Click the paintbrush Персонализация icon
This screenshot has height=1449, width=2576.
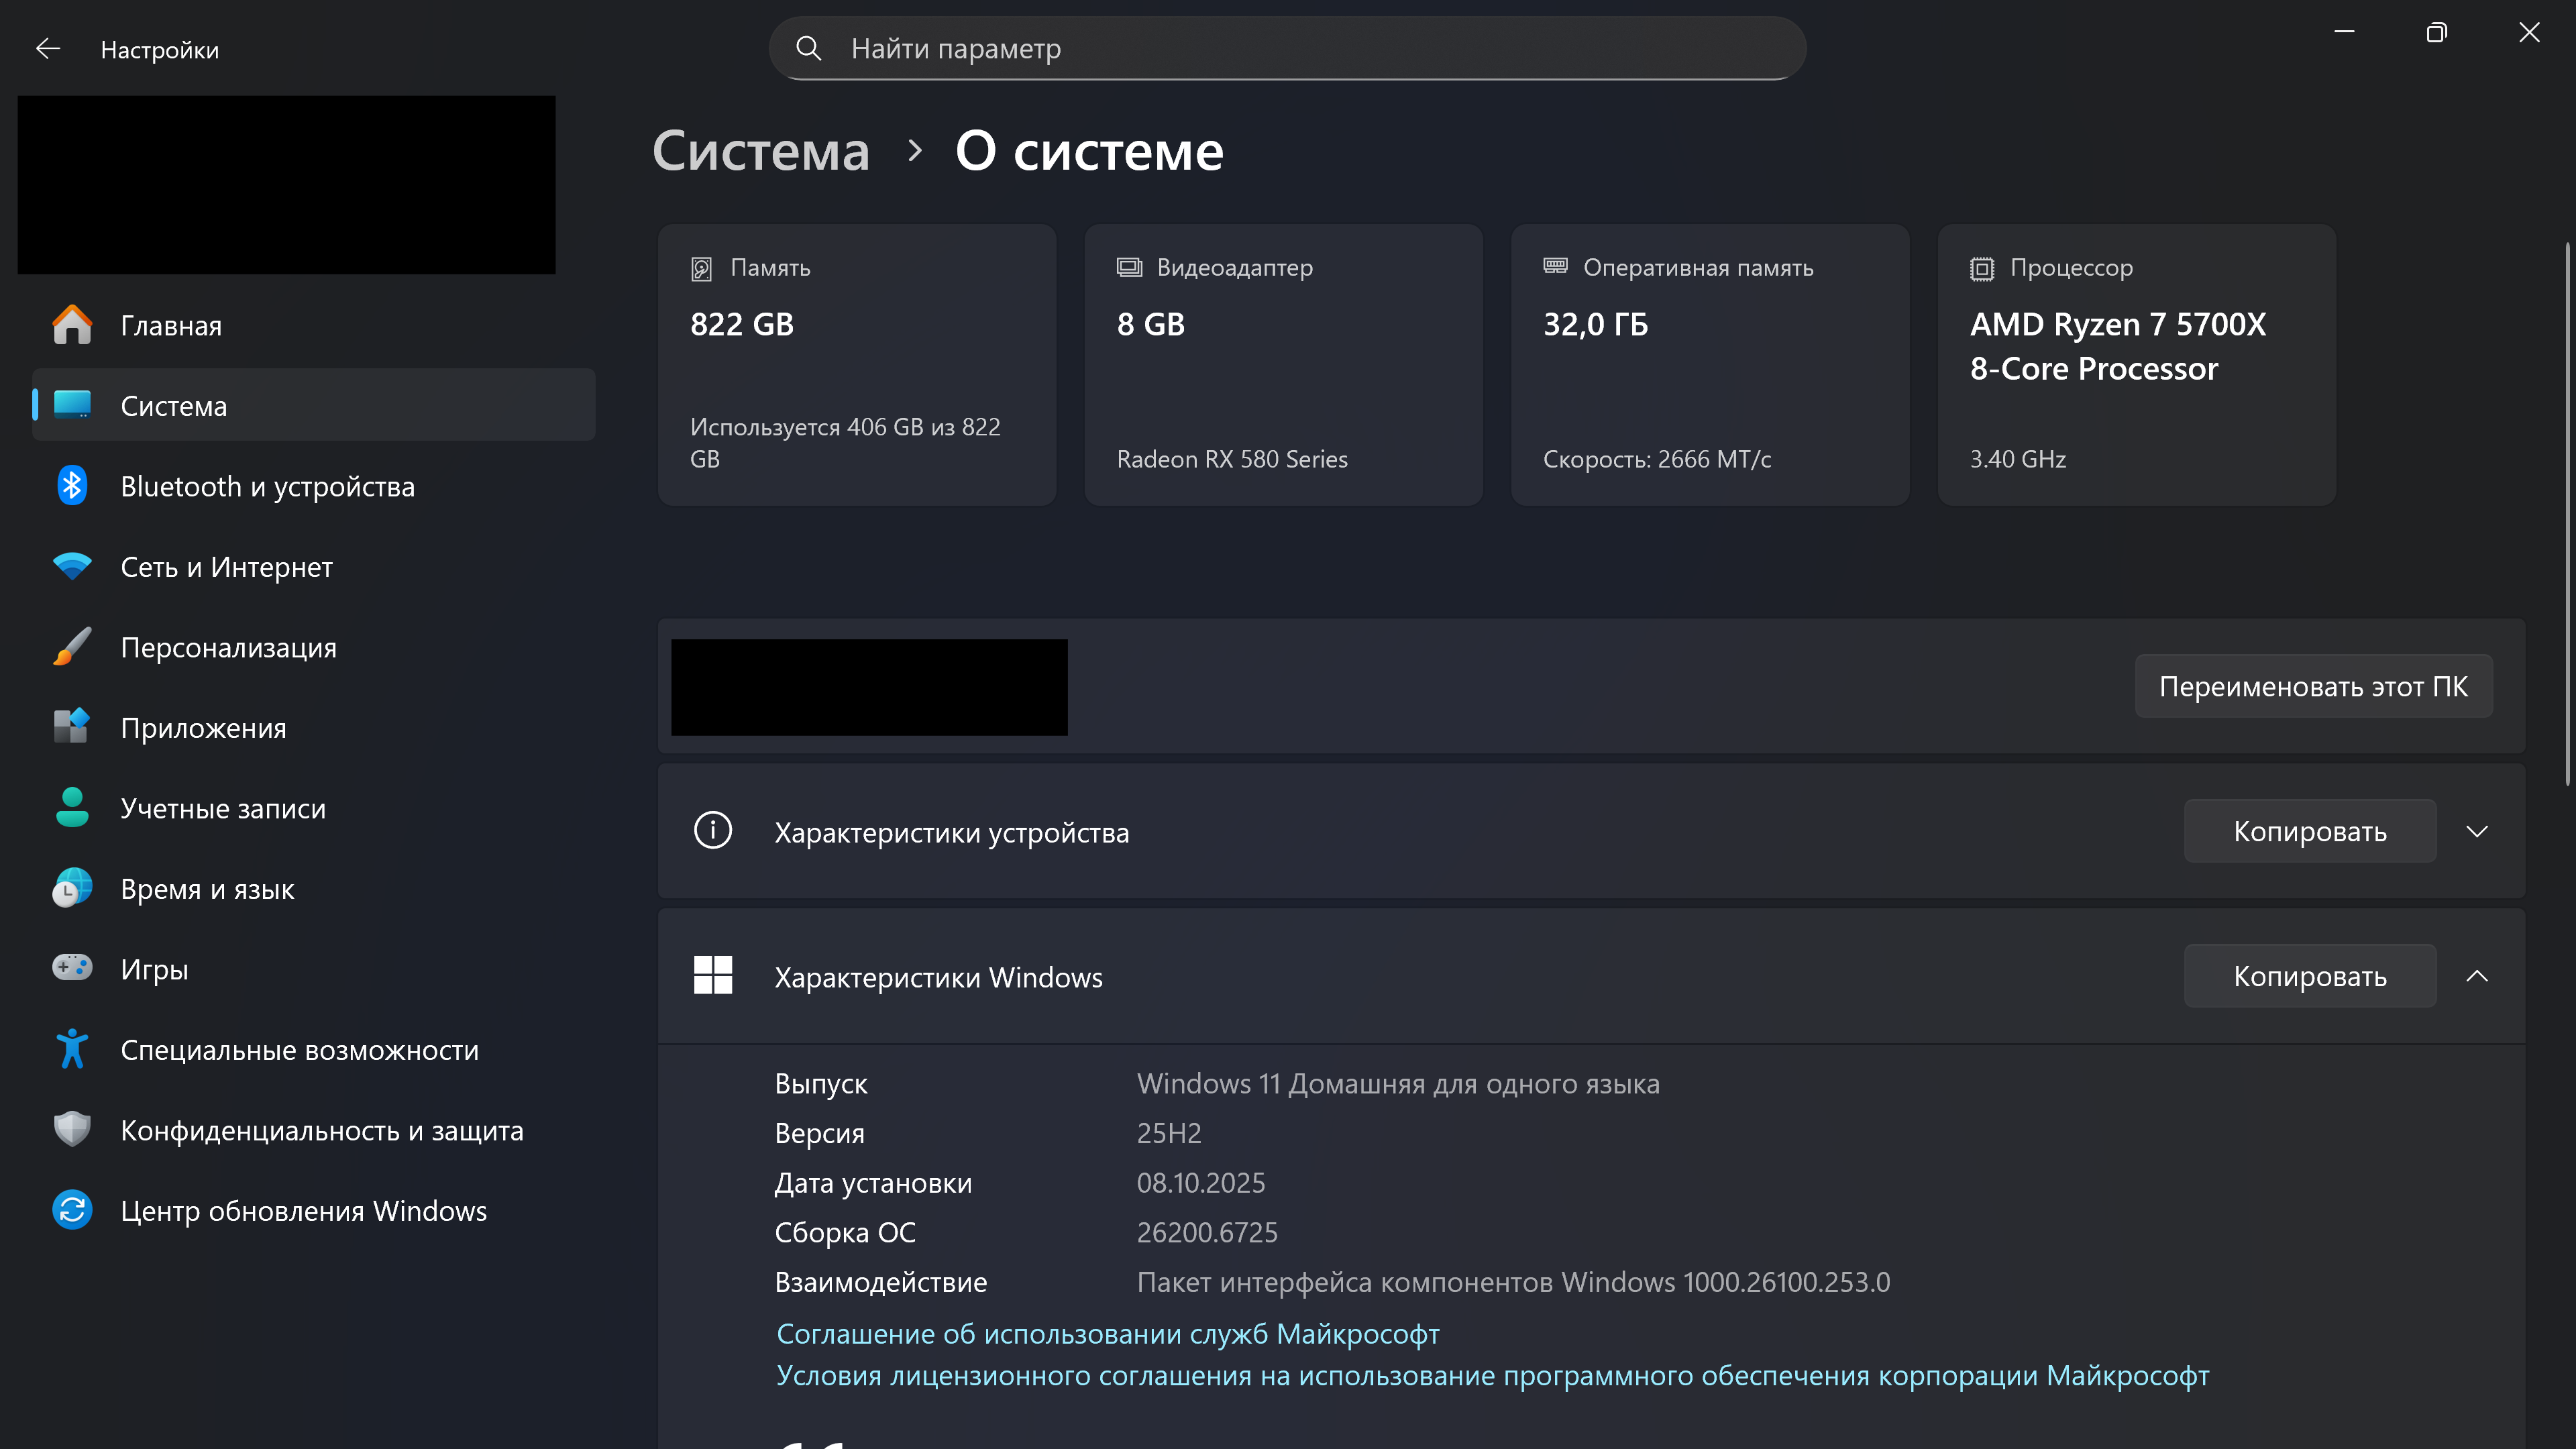pyautogui.click(x=72, y=647)
